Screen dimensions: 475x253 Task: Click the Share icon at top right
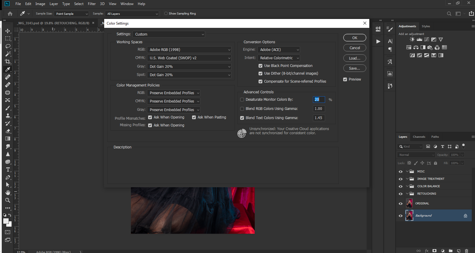click(471, 13)
